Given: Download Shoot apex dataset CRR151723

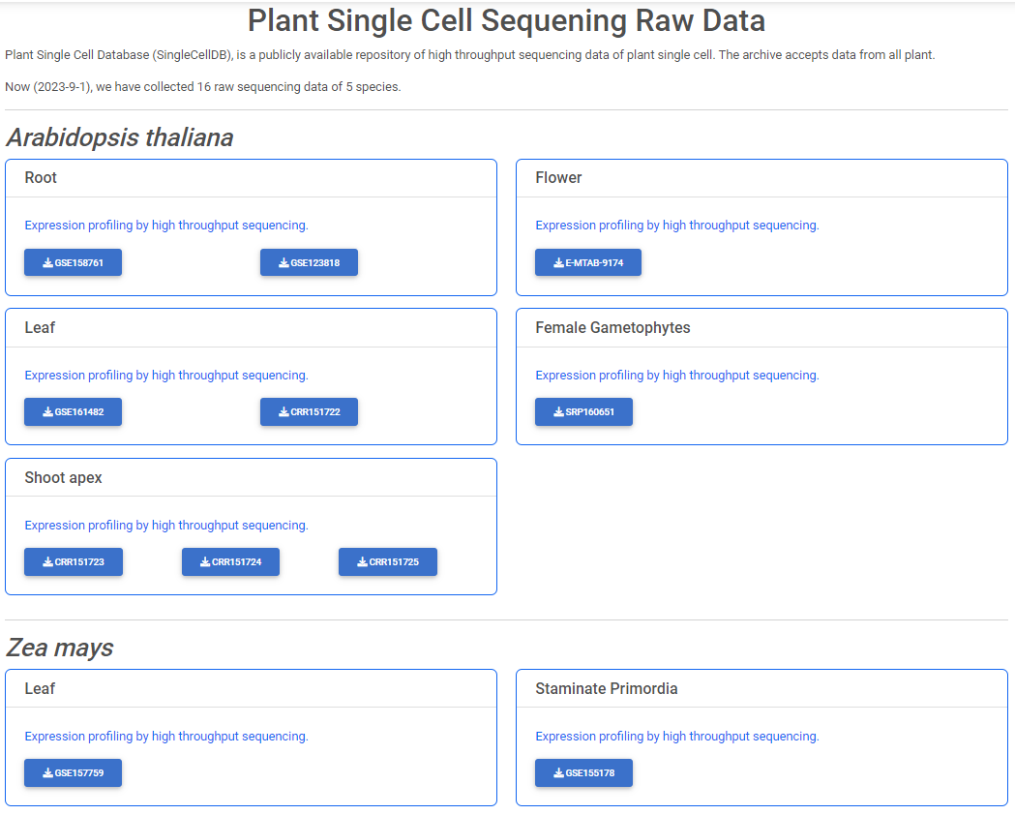Looking at the screenshot, I should [x=74, y=562].
